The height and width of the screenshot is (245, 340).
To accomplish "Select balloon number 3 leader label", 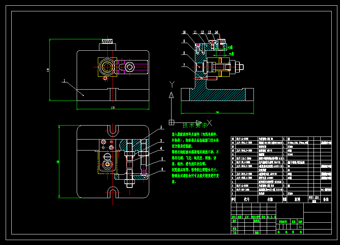I will point(161,141).
